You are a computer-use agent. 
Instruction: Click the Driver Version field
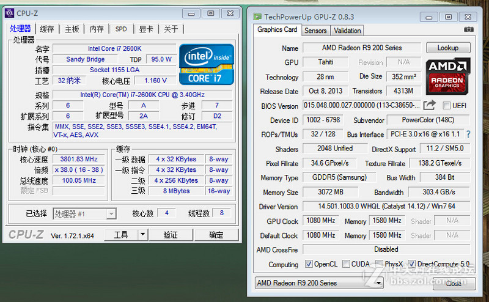tap(386, 206)
